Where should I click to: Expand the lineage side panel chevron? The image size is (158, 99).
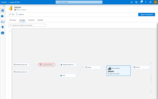[10, 31]
